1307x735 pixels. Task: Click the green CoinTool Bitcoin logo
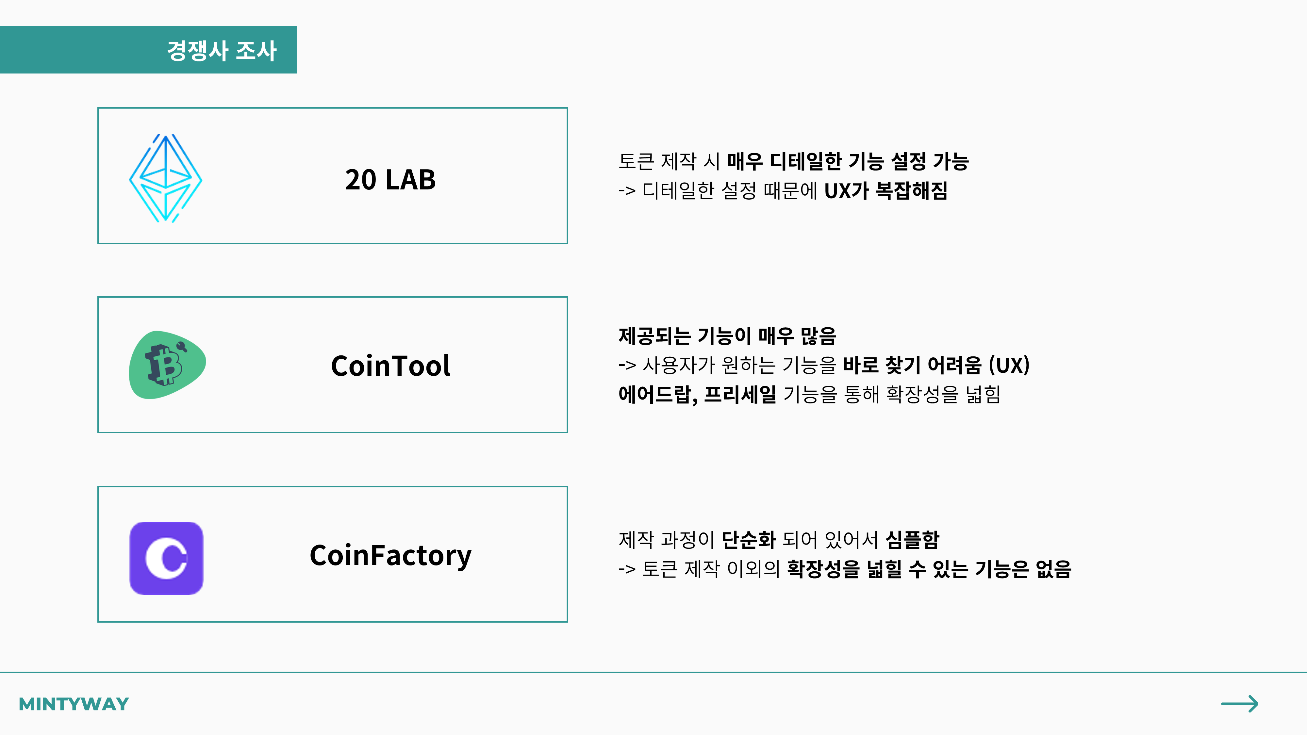pyautogui.click(x=167, y=365)
